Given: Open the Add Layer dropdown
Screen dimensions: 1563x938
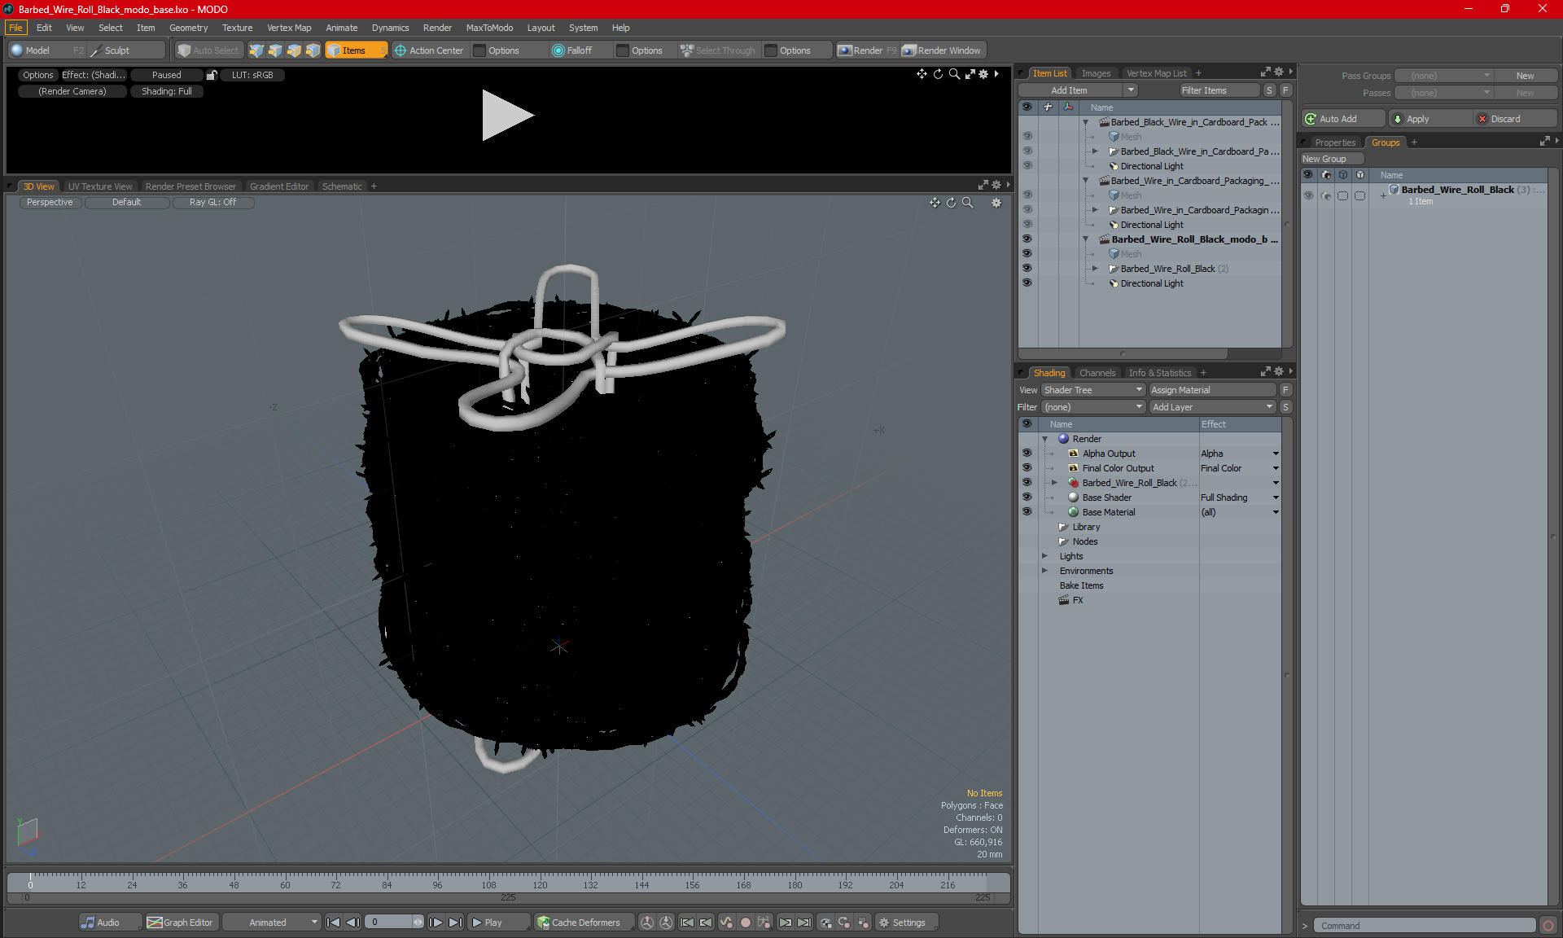Looking at the screenshot, I should tap(1212, 407).
